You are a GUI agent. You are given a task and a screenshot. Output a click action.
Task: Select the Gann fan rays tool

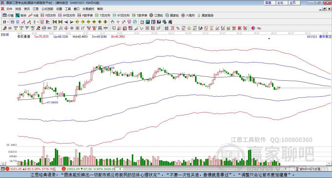pos(119,28)
